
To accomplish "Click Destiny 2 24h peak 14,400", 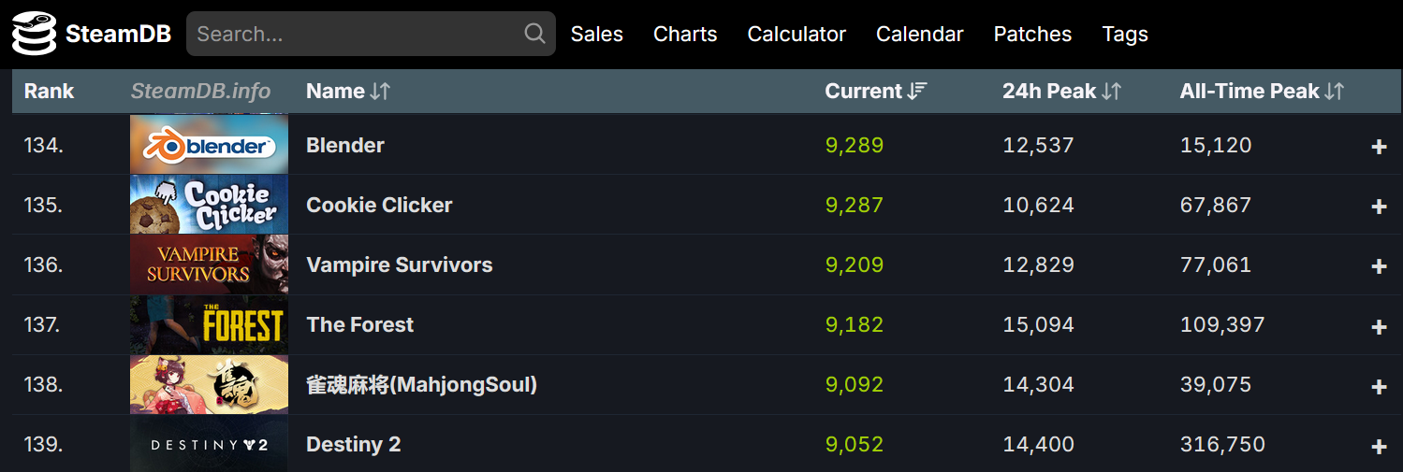I will coord(1038,444).
